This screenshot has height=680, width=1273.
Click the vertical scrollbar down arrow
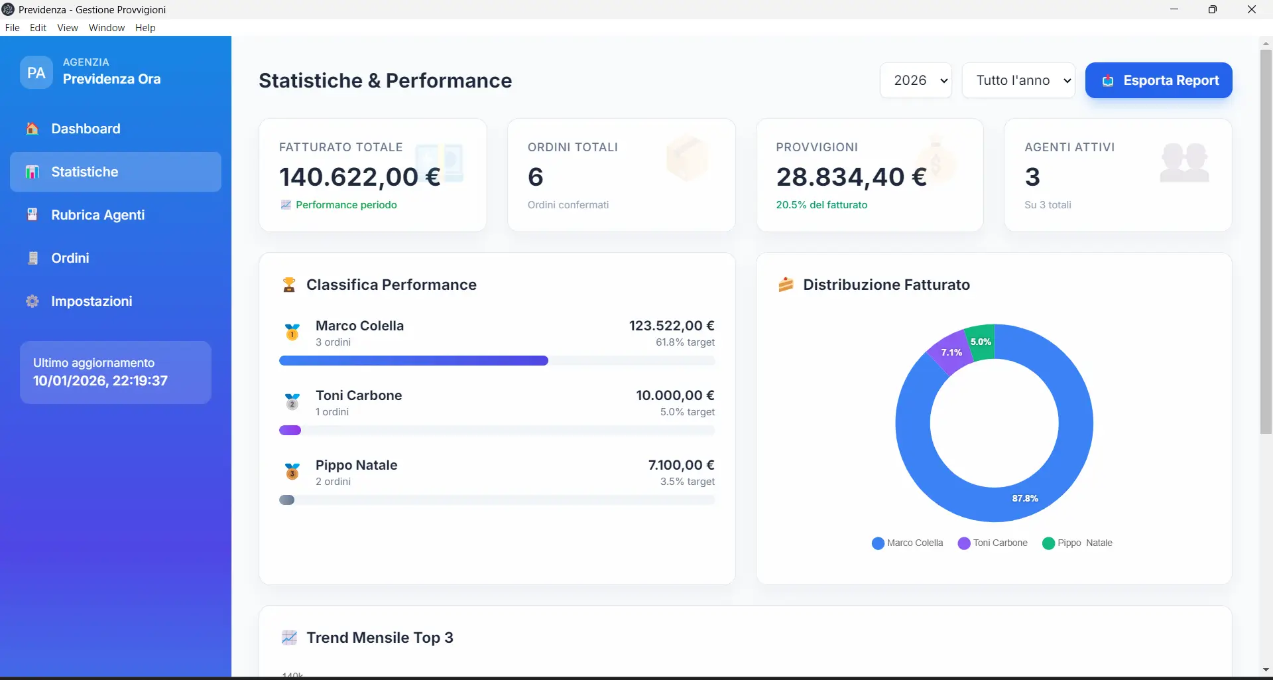click(x=1266, y=670)
